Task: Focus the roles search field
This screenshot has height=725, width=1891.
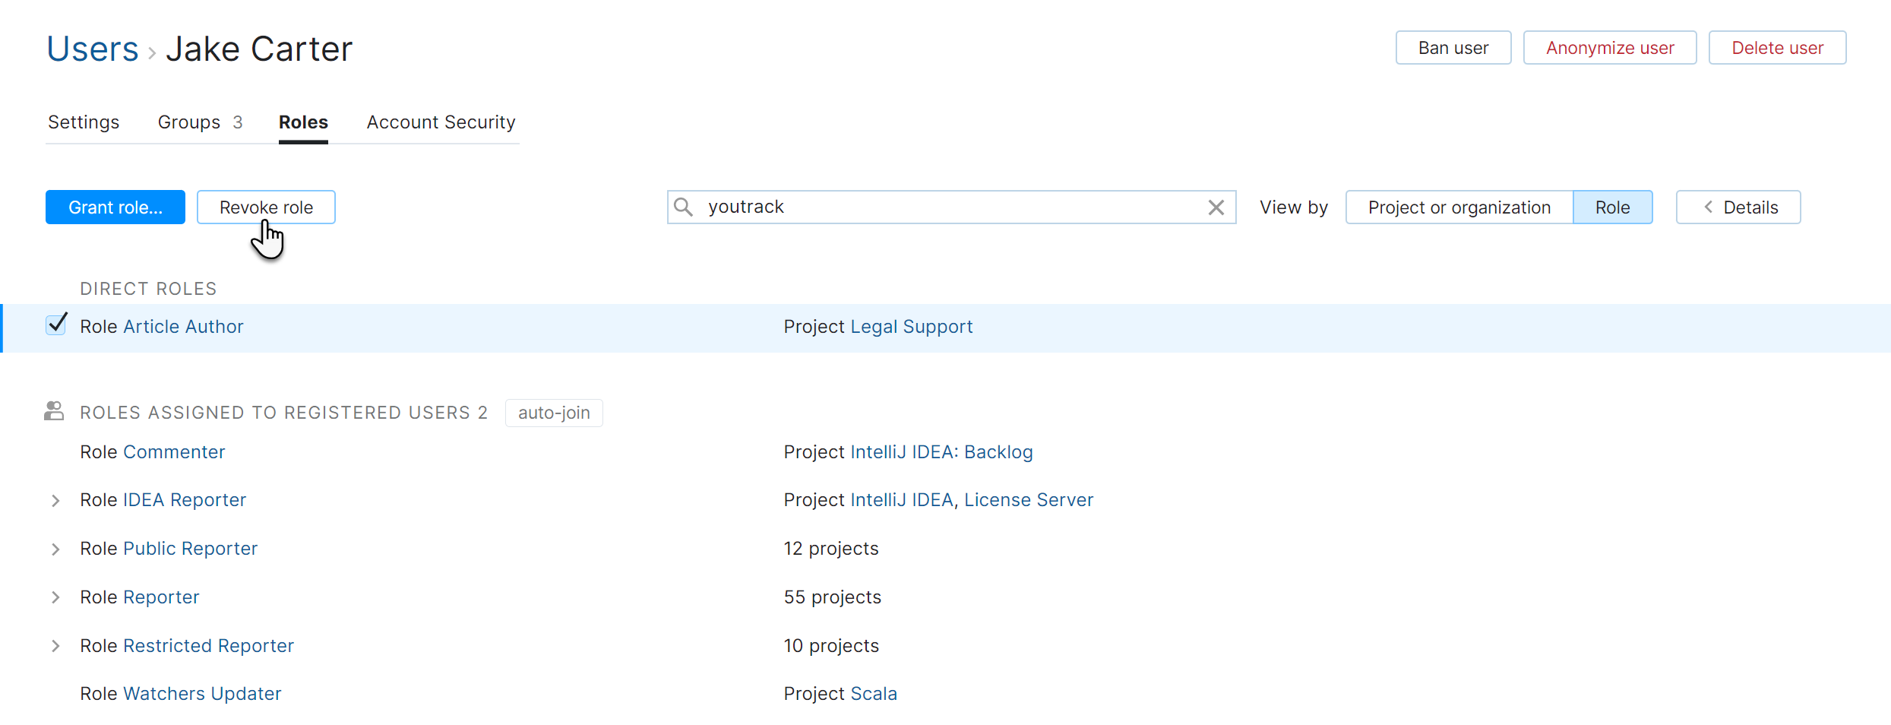Action: coord(950,207)
